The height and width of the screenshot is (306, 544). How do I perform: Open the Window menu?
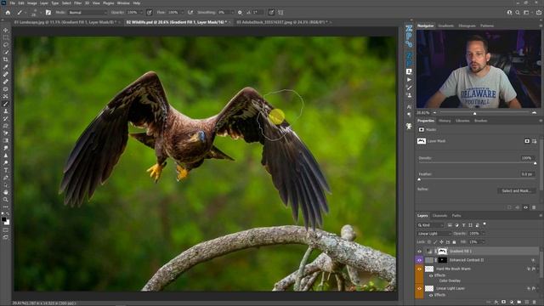(123, 3)
